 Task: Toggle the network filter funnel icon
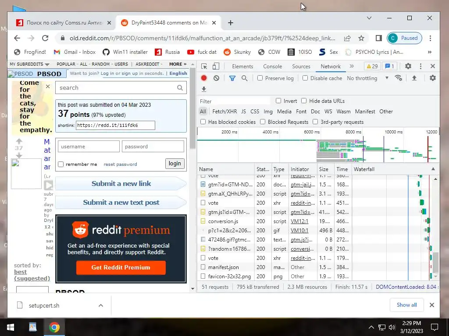click(232, 78)
